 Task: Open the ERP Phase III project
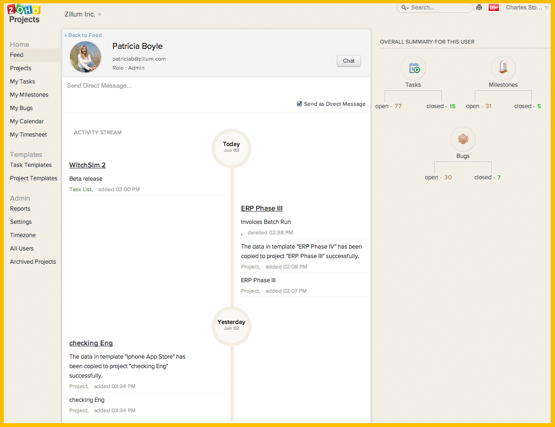[x=261, y=208]
